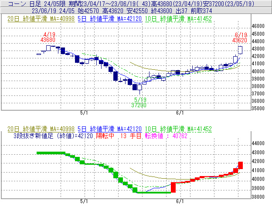
Task: Click the 35000 price axis label
Action: [258, 109]
